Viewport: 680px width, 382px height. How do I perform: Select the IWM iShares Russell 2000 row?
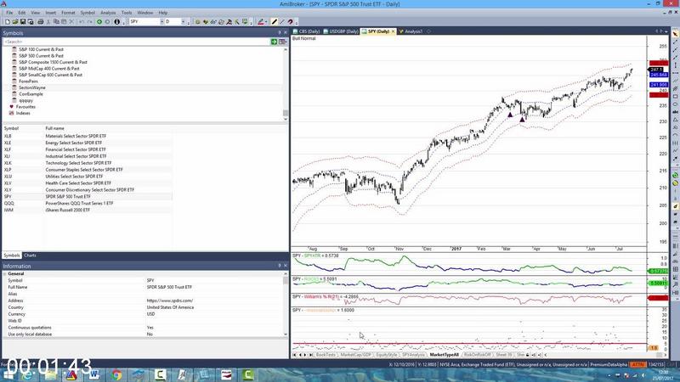coord(87,210)
